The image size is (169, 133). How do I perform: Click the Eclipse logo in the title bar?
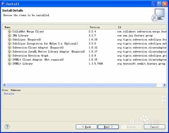(x=3, y=4)
